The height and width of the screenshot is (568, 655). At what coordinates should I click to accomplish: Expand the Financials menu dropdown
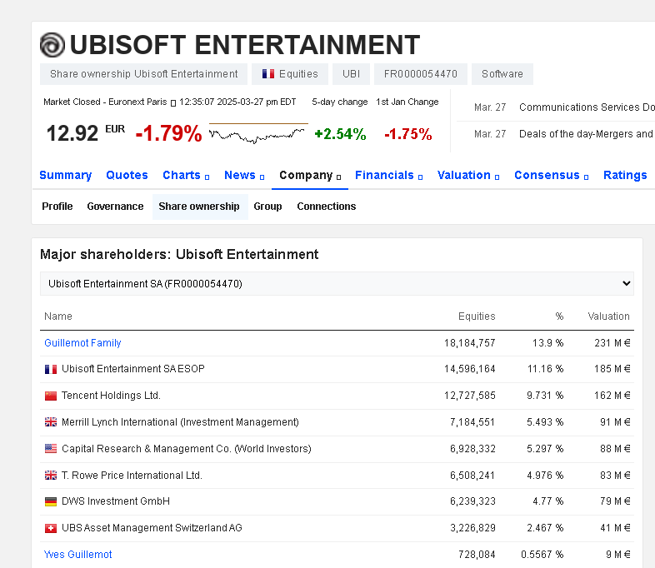[x=389, y=175]
